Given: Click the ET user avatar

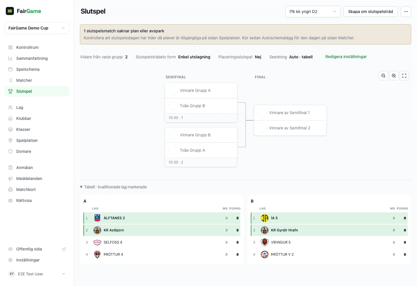Looking at the screenshot, I should point(12,274).
